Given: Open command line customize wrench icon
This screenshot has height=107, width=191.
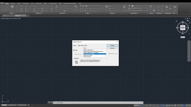Looking at the screenshot, I should pyautogui.click(x=52, y=103).
